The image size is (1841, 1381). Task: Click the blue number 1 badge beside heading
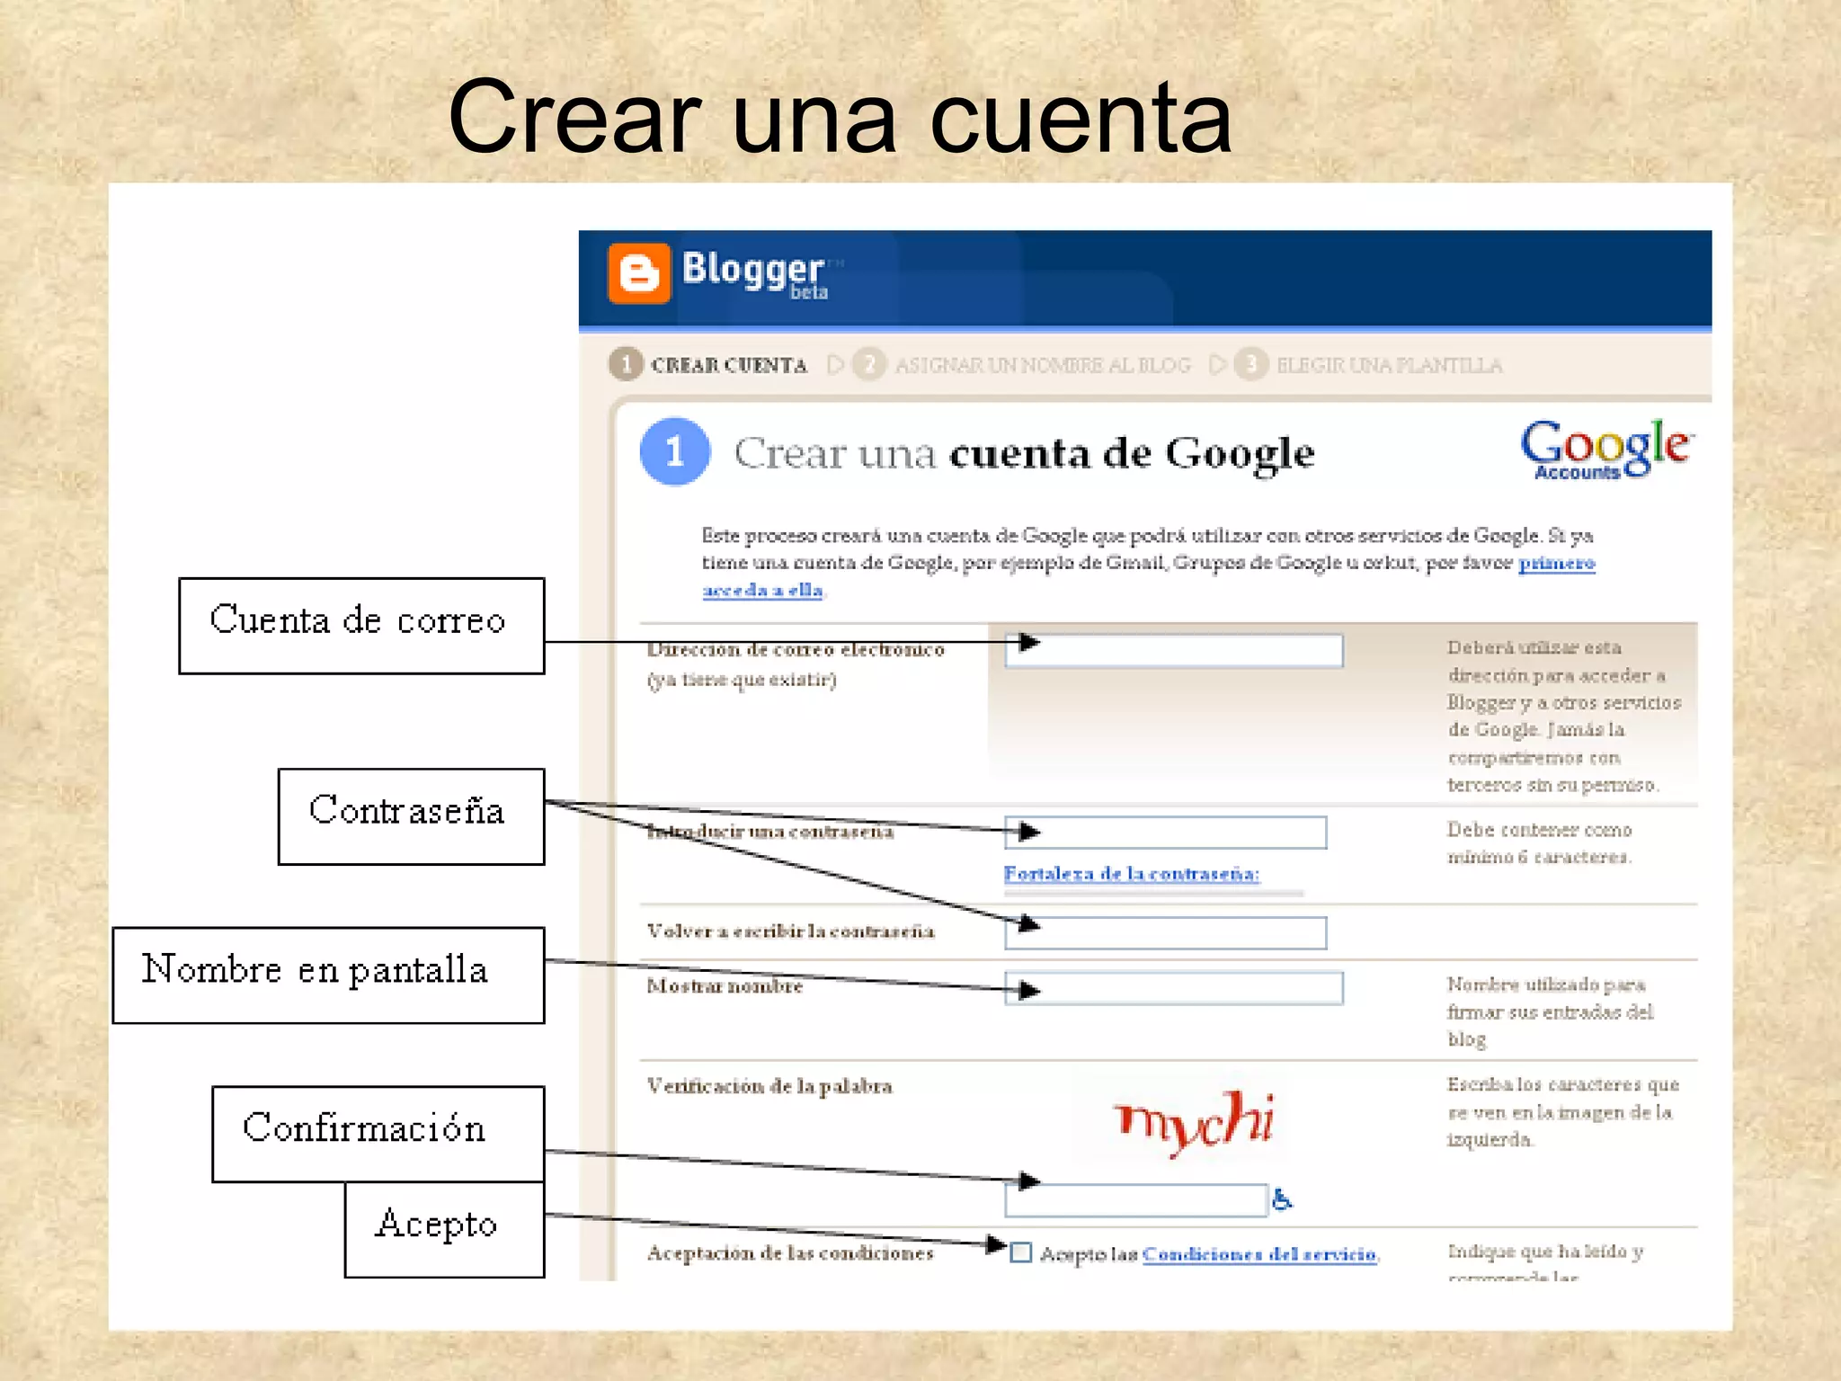[674, 451]
